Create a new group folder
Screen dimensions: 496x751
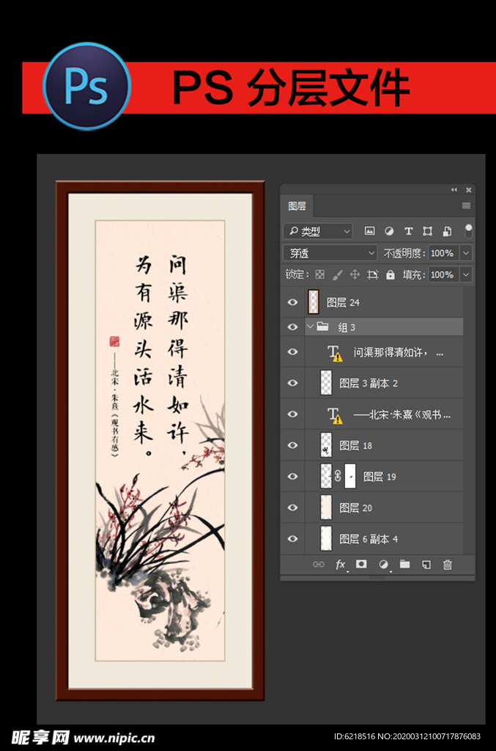tap(404, 564)
